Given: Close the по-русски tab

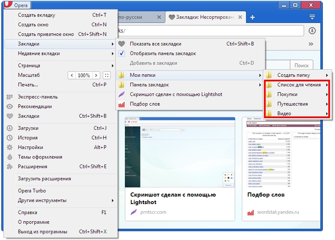Looking at the screenshot, I should pyautogui.click(x=159, y=17).
